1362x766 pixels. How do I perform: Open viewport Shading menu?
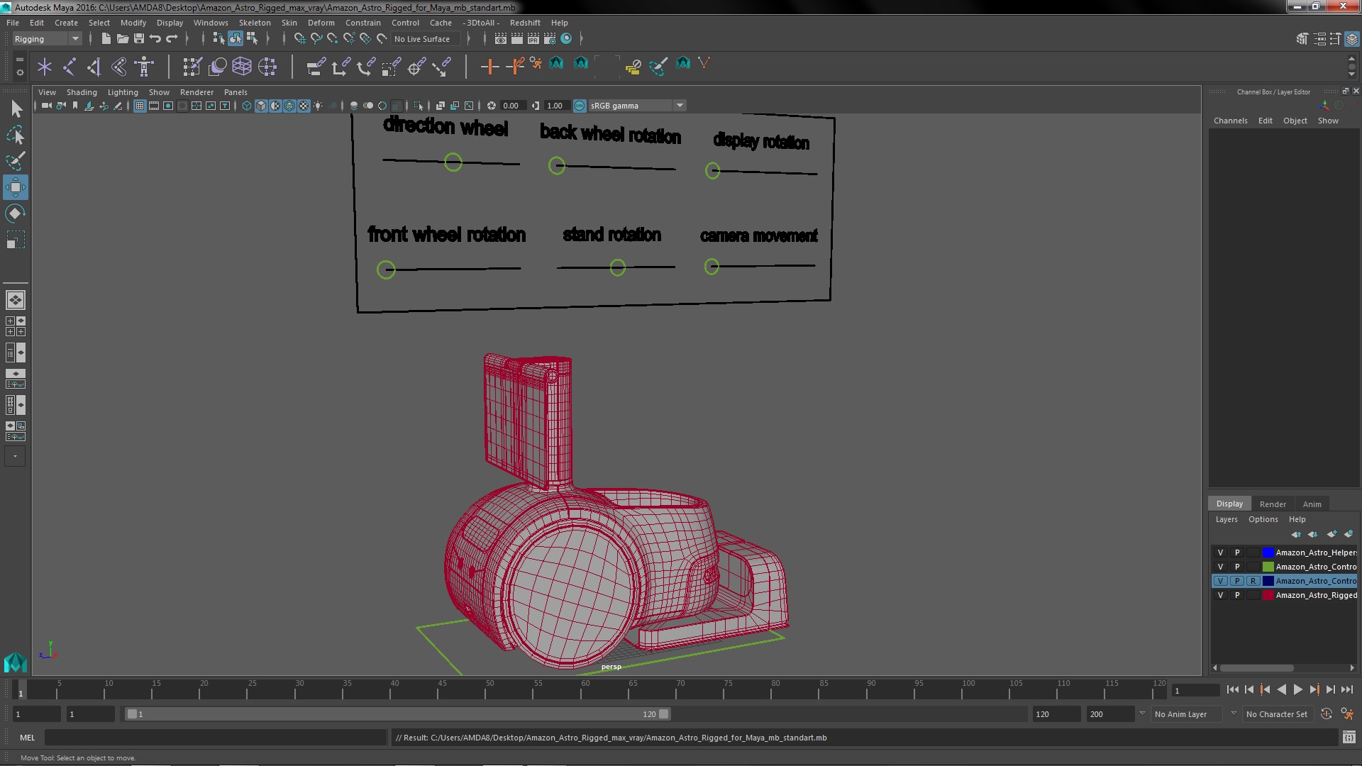82,92
